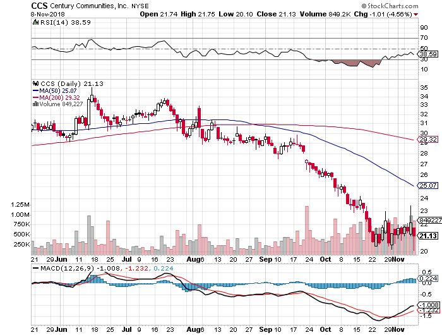Click the 70 overbought level on RSI axis
Viewport: 442px width, 335px height.
[x=424, y=37]
